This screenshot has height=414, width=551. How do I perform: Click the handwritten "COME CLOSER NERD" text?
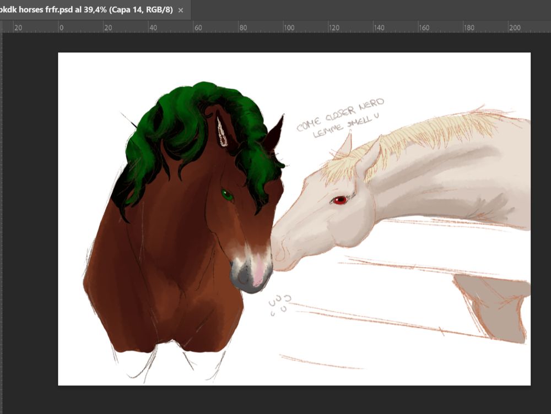pos(340,114)
